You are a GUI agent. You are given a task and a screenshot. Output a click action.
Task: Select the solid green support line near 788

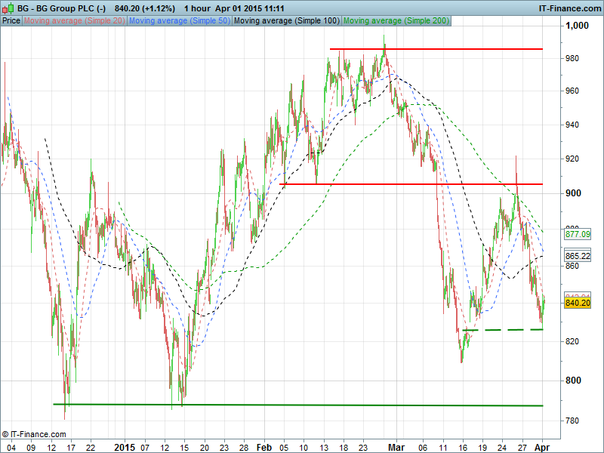(x=302, y=405)
